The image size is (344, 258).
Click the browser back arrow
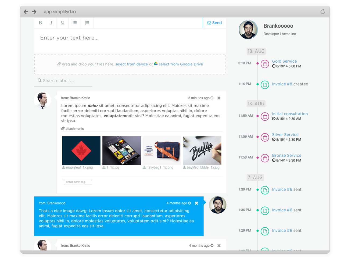(26, 12)
